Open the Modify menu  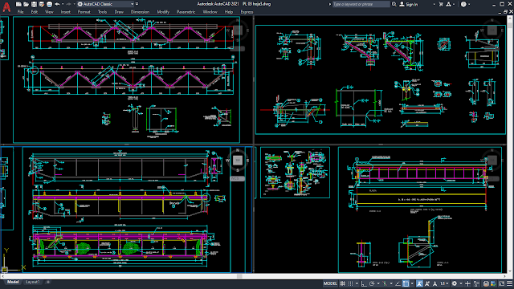[x=163, y=12]
